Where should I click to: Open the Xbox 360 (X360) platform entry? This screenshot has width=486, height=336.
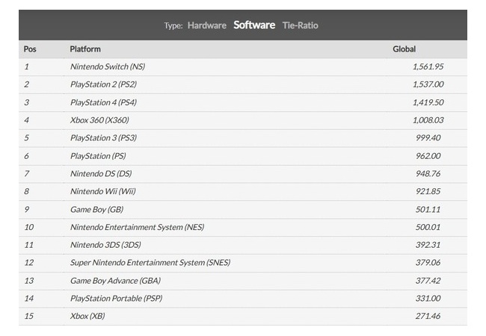[x=99, y=120]
